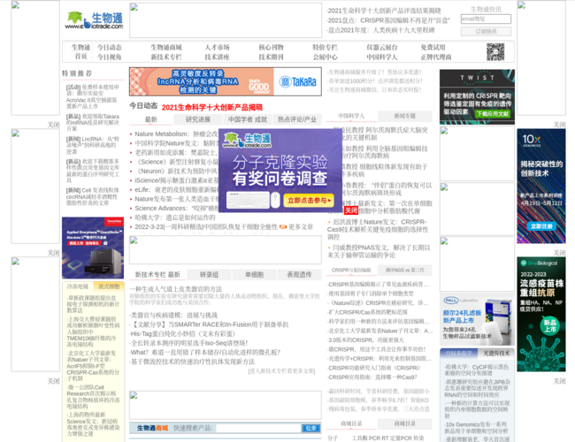Click the 生物通 site logo
The width and height of the screenshot is (575, 442).
click(x=94, y=20)
